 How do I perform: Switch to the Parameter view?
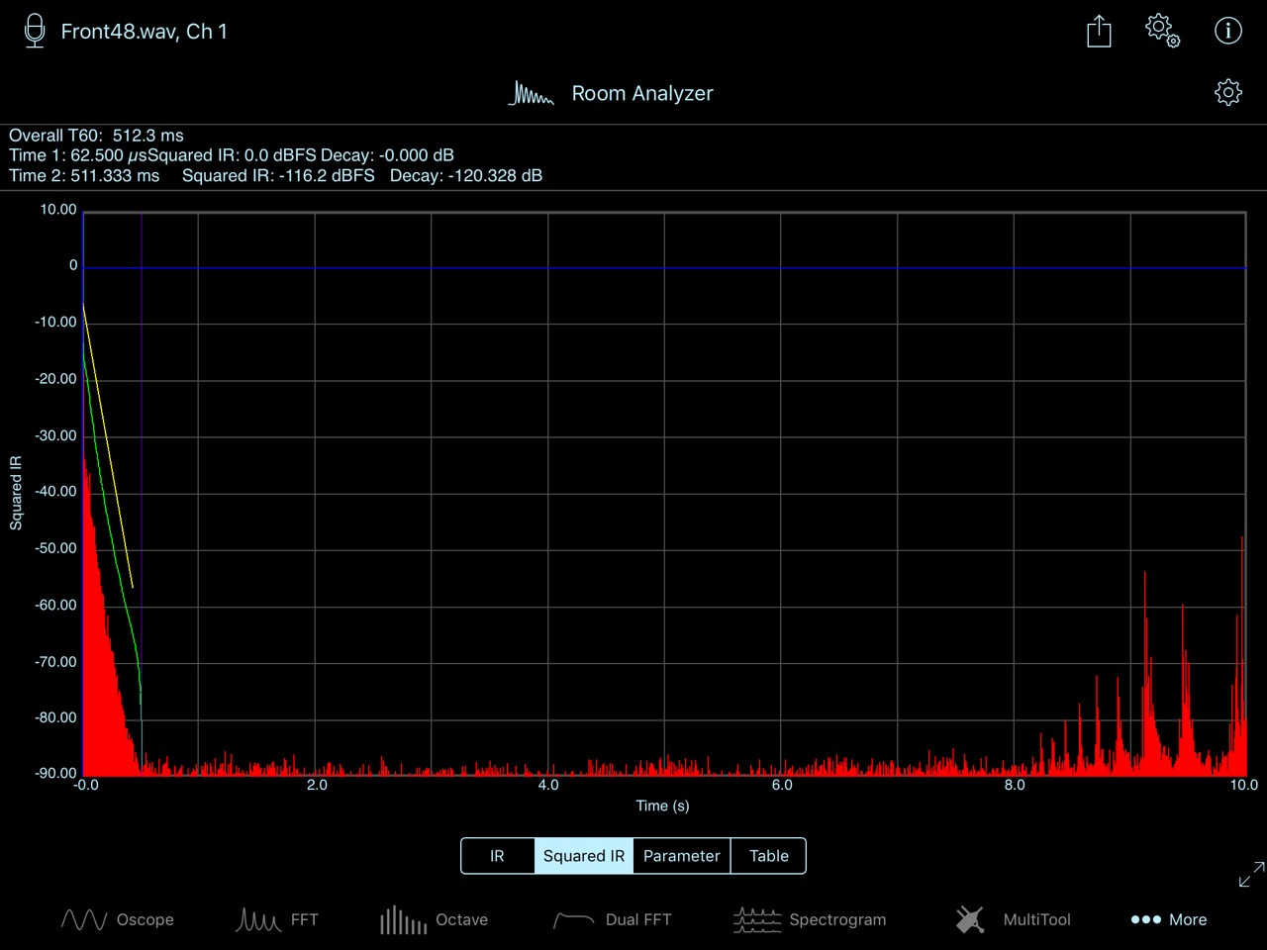click(x=681, y=856)
